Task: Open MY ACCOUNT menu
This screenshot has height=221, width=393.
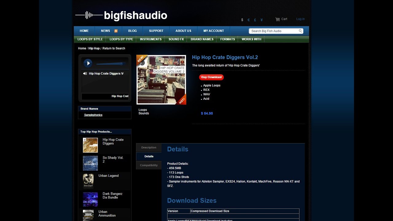Action: tap(213, 31)
